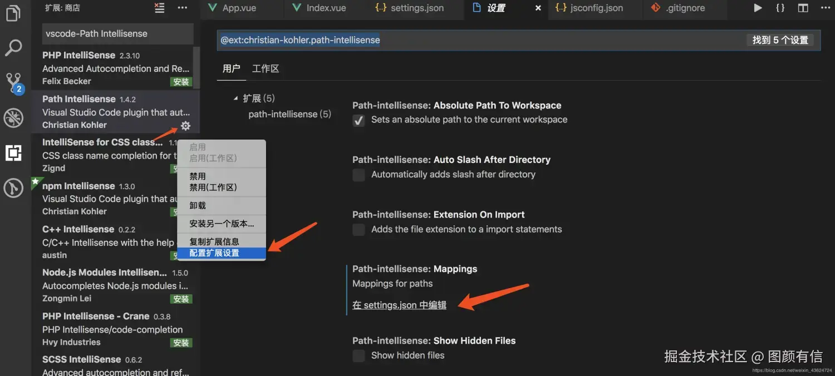Close the 设置 tab
The width and height of the screenshot is (835, 376).
538,8
